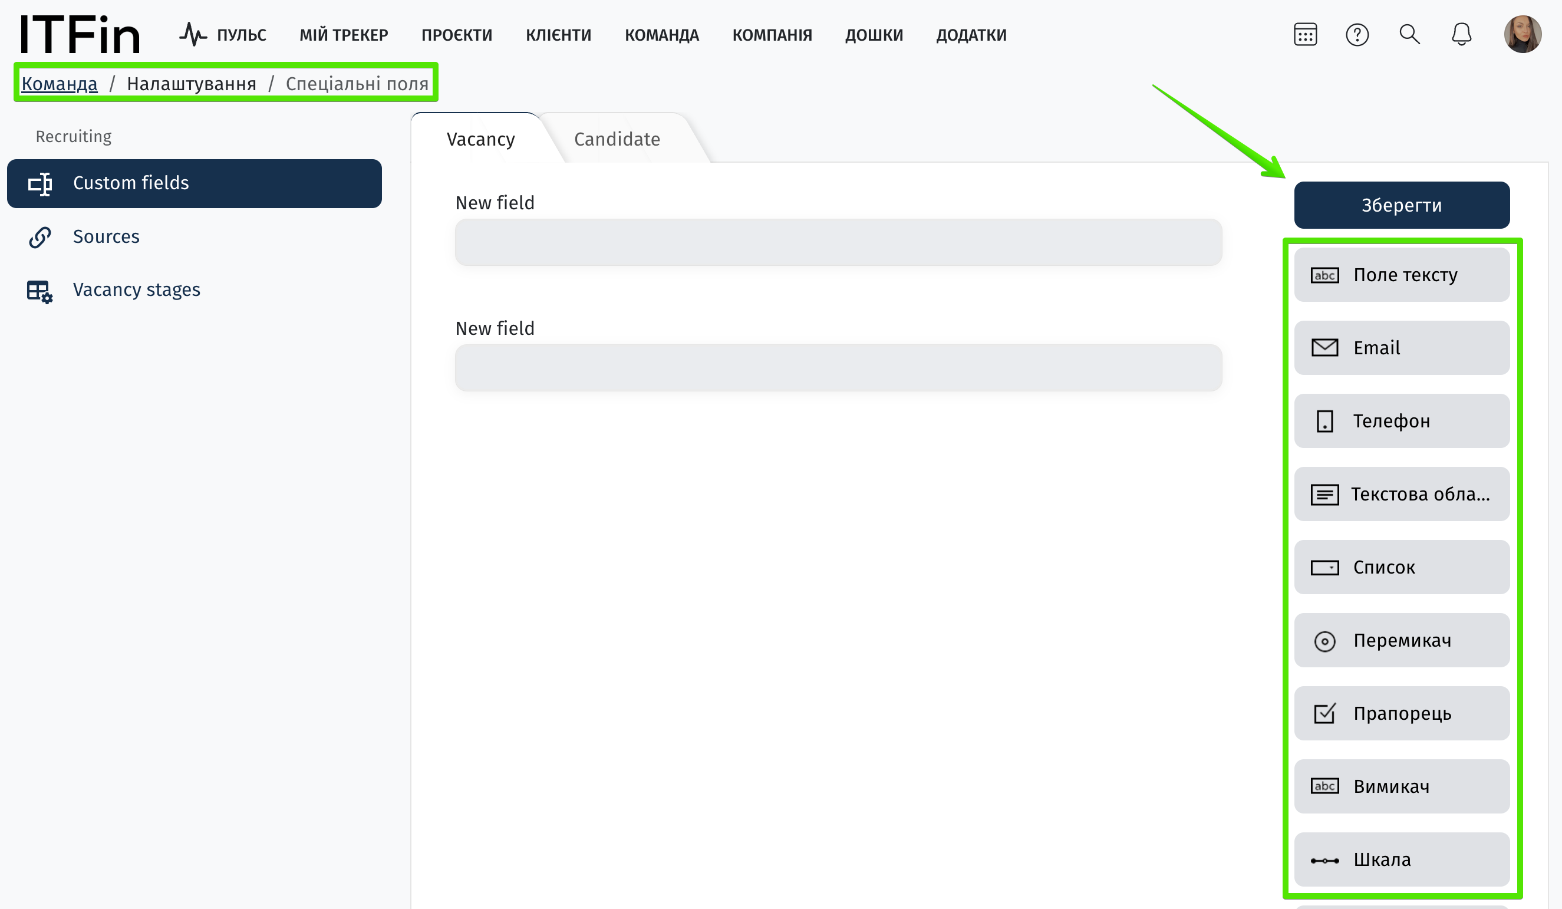The image size is (1562, 909).
Task: Open the help question mark icon
Action: tap(1357, 35)
